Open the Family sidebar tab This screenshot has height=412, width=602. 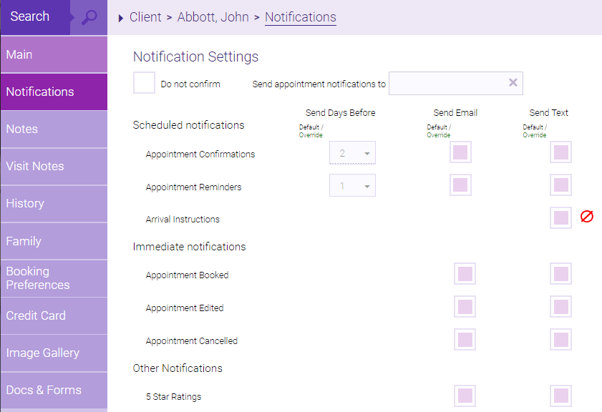54,241
